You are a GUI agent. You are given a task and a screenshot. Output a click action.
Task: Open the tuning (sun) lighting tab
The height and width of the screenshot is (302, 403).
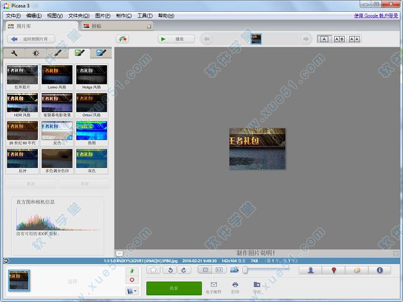pyautogui.click(x=36, y=53)
